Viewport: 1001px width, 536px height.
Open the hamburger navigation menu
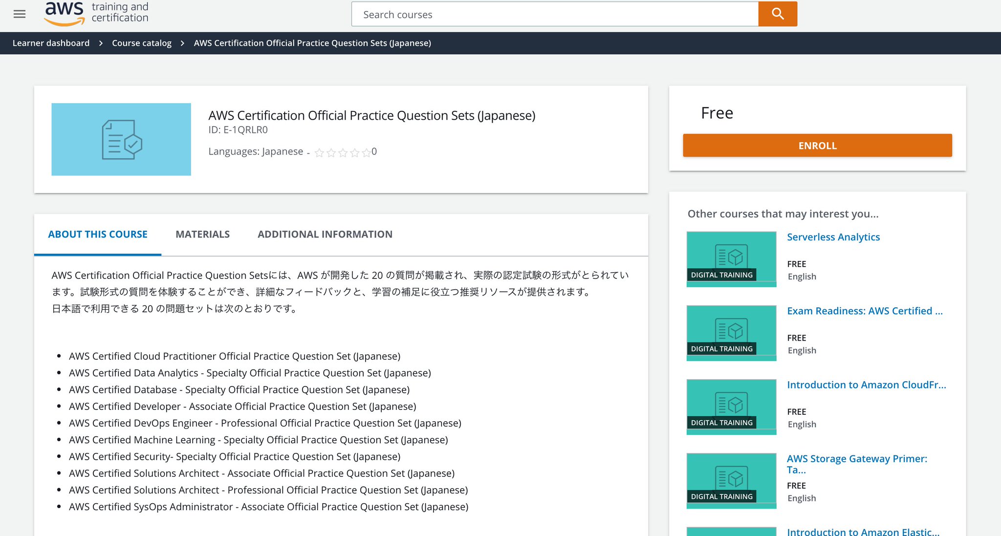20,14
